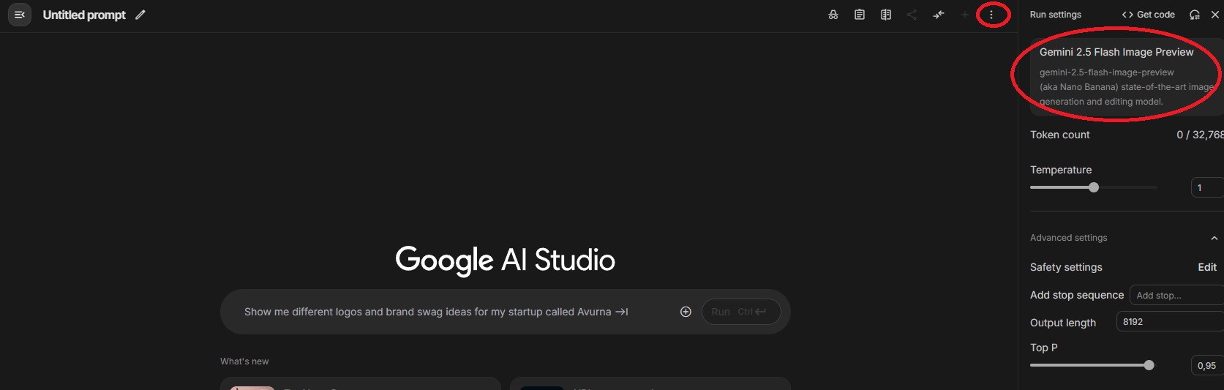Open system instructions clipboard icon
The height and width of the screenshot is (390, 1224).
pyautogui.click(x=860, y=15)
